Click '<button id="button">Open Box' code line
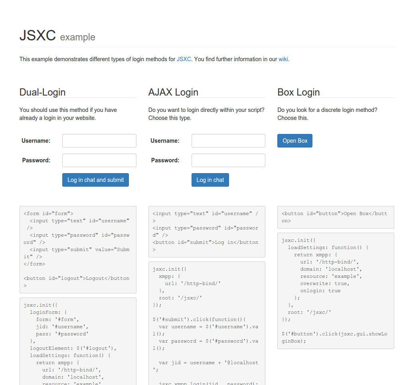 pyautogui.click(x=334, y=213)
